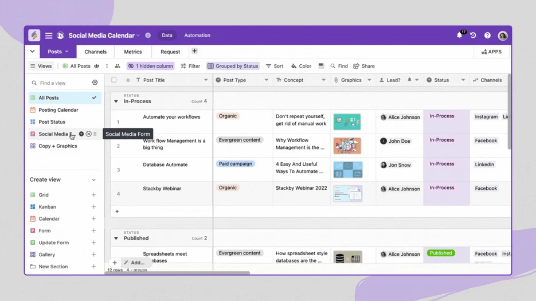Click the Share button

[x=364, y=66]
